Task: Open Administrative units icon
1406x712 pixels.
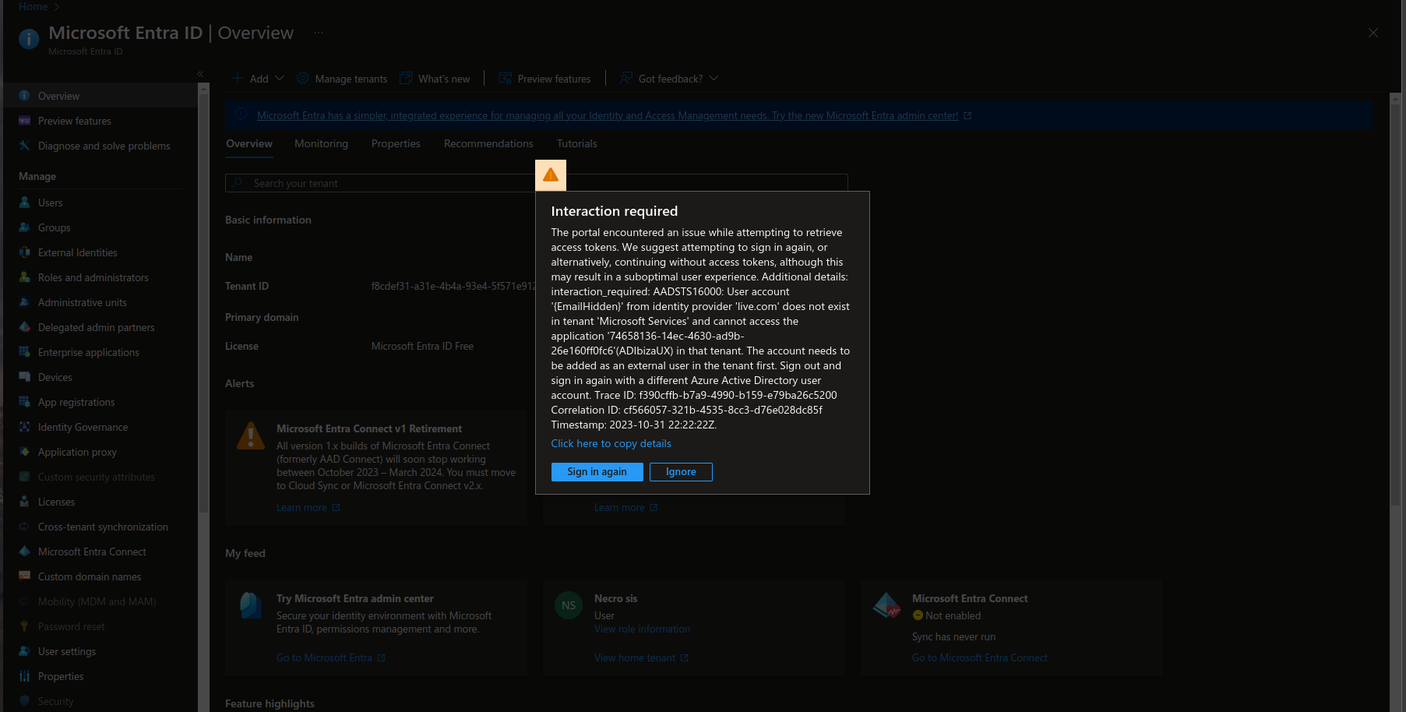Action: coord(24,302)
